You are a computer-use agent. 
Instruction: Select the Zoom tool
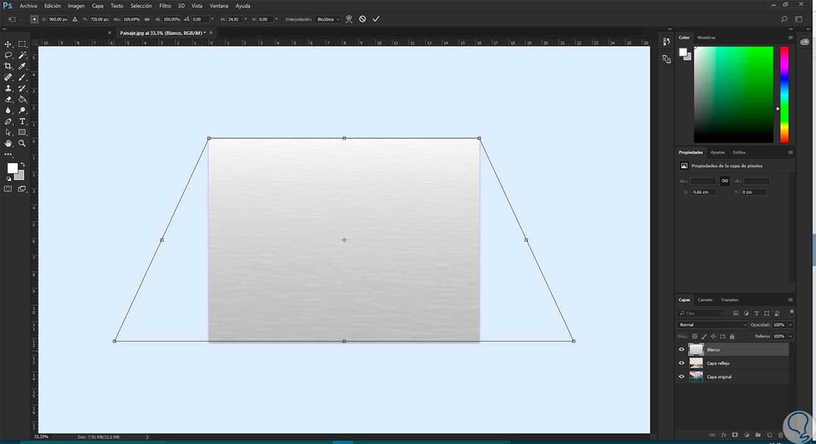point(22,143)
